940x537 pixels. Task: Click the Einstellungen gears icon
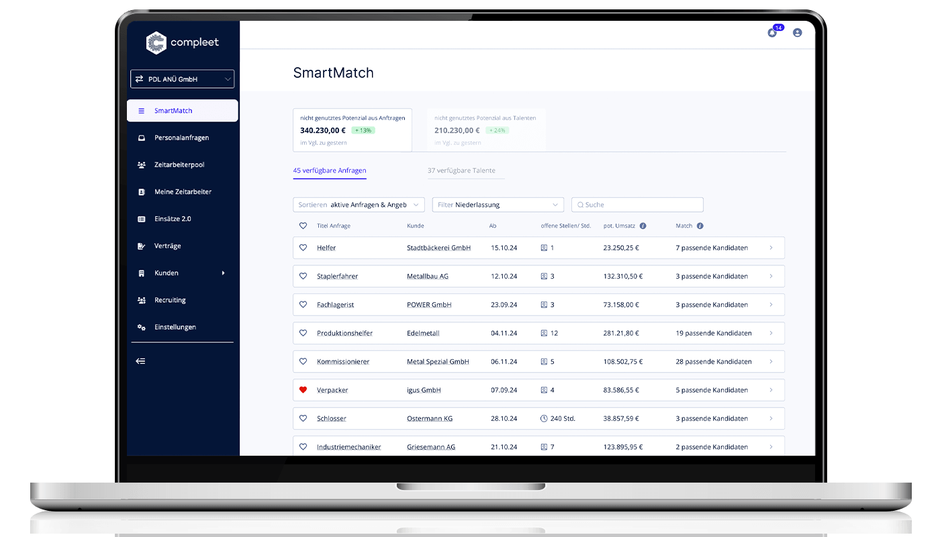pyautogui.click(x=141, y=328)
